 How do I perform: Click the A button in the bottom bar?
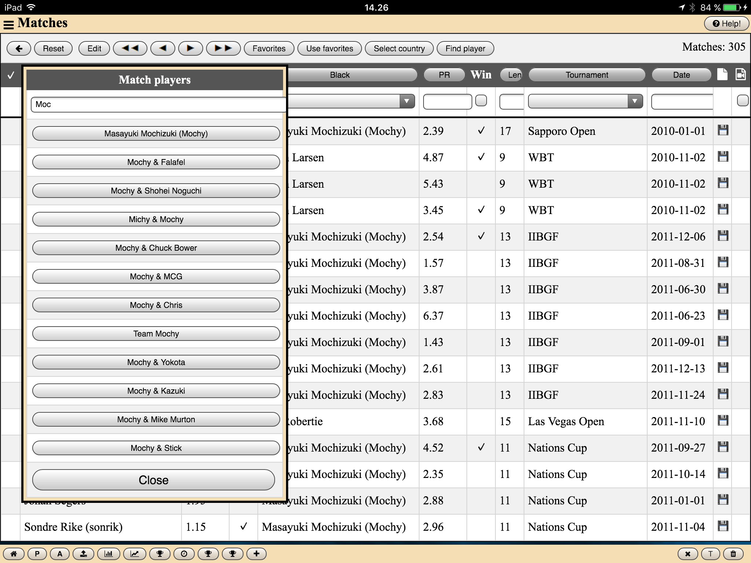(60, 554)
